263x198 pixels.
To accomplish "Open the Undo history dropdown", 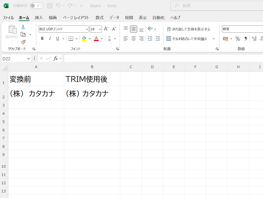I will tap(63, 6).
